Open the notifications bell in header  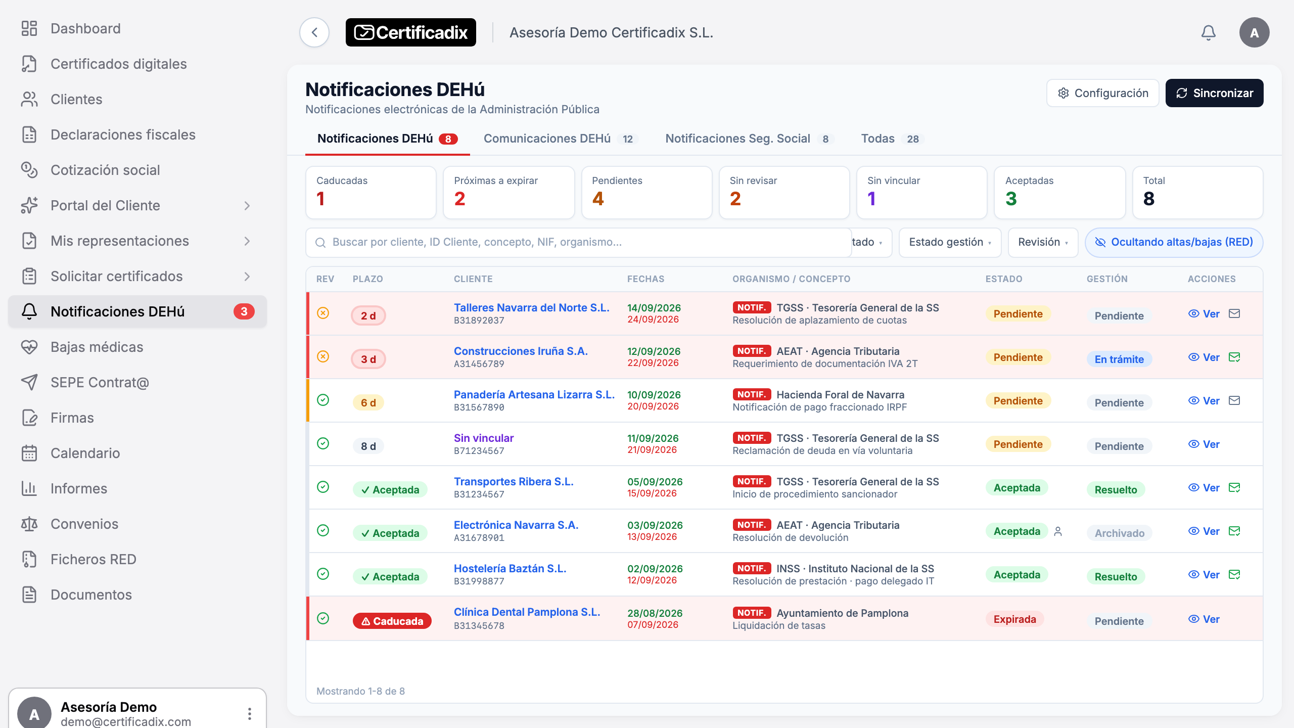click(x=1208, y=32)
